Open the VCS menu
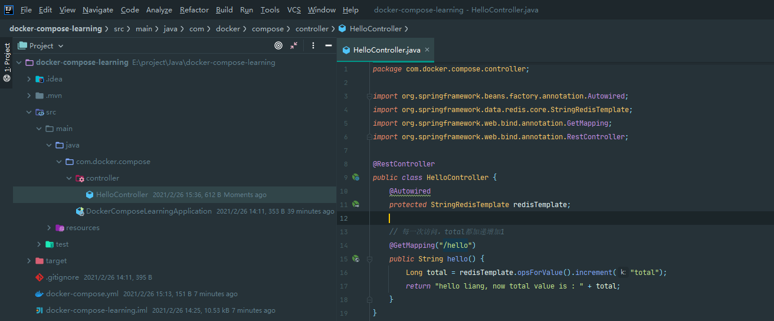774x321 pixels. pos(294,10)
